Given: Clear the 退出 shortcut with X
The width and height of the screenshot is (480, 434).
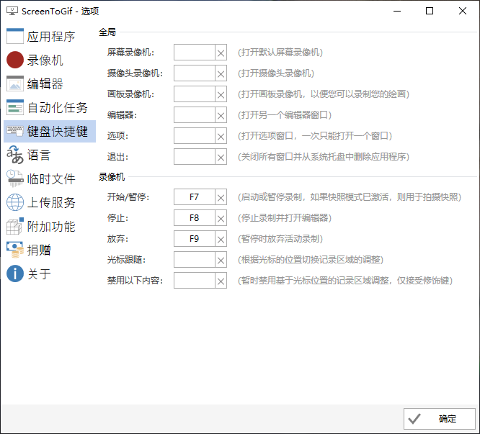Looking at the screenshot, I should [x=221, y=157].
